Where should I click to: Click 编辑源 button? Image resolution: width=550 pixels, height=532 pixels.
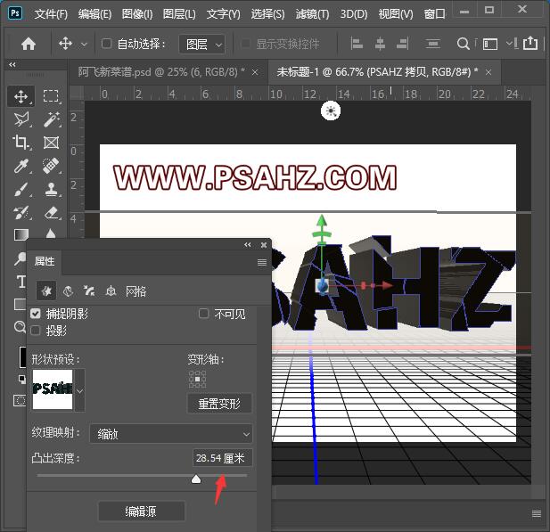pyautogui.click(x=141, y=512)
